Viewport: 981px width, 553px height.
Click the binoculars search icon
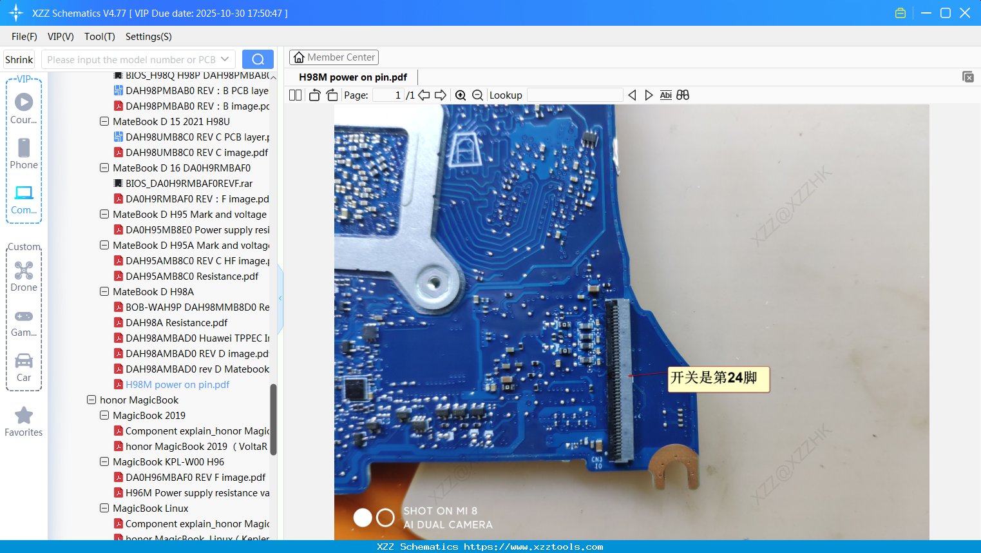(x=683, y=95)
